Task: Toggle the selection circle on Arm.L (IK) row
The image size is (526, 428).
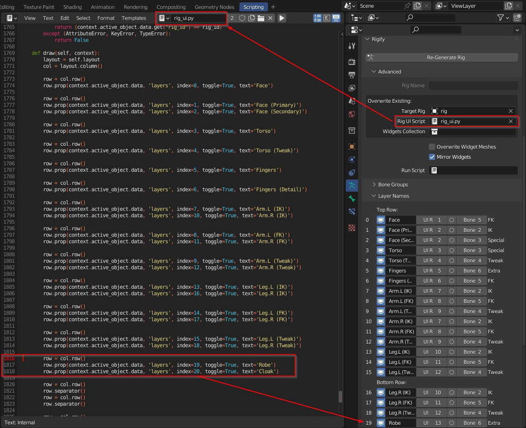Action: point(452,291)
